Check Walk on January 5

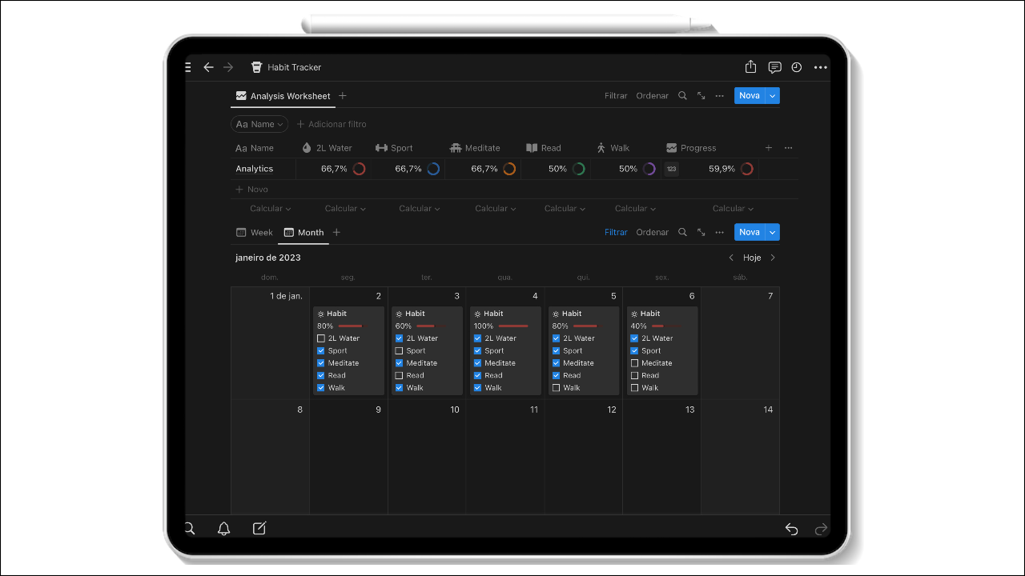[557, 388]
